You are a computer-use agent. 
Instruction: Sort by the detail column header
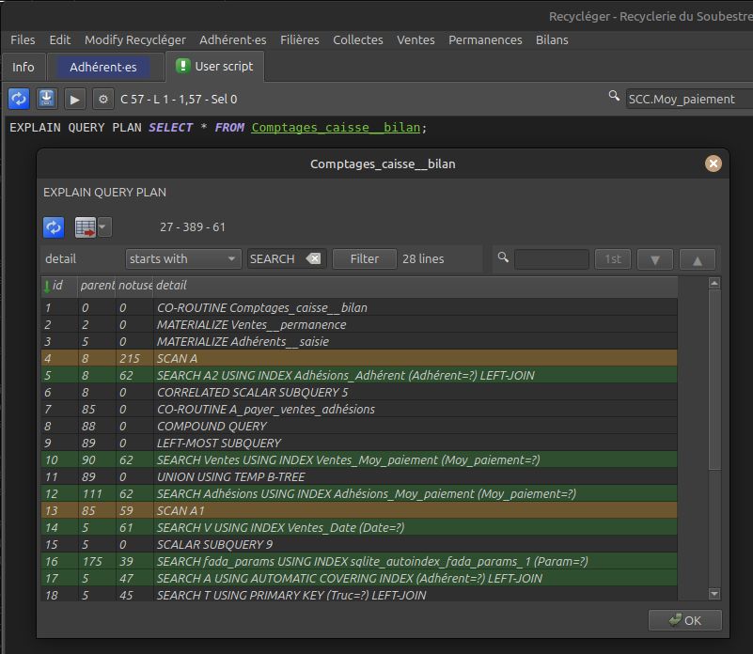pyautogui.click(x=416, y=286)
